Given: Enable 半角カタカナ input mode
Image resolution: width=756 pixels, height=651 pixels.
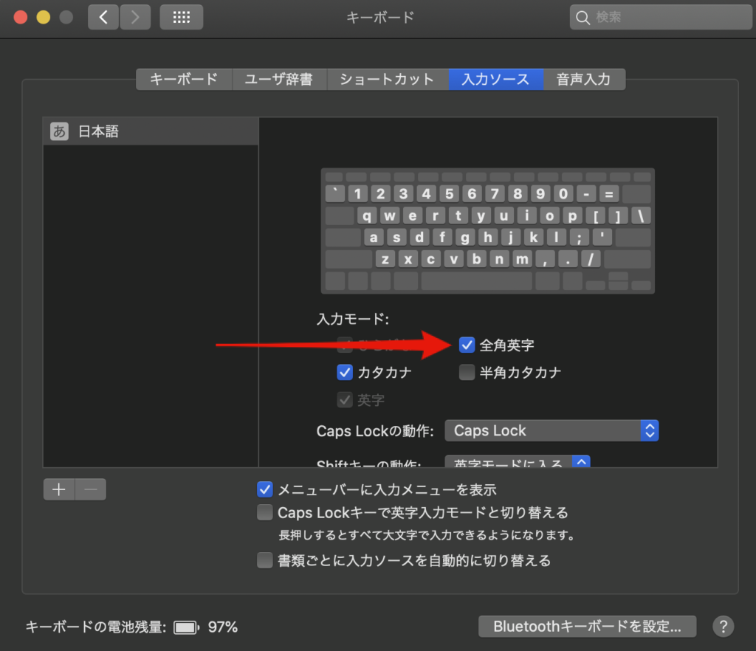Looking at the screenshot, I should click(x=467, y=372).
